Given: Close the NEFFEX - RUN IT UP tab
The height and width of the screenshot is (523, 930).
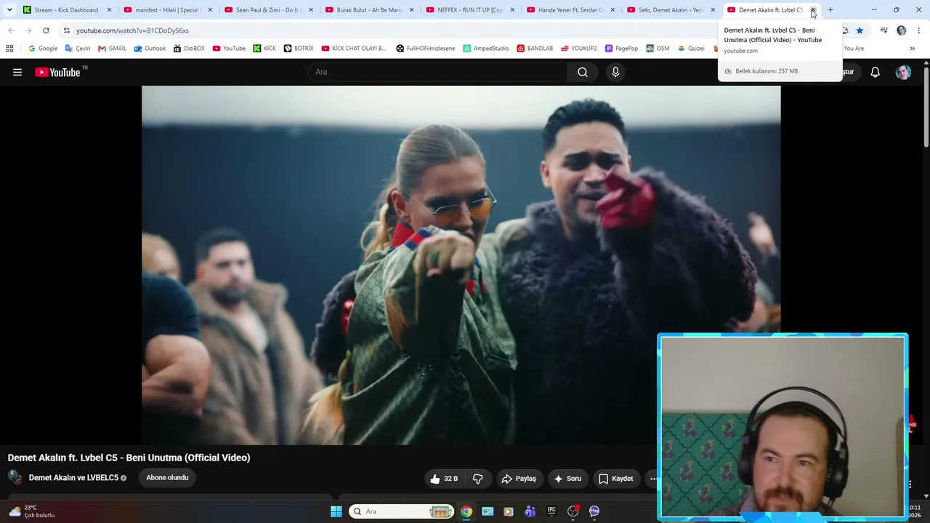Looking at the screenshot, I should click(511, 10).
